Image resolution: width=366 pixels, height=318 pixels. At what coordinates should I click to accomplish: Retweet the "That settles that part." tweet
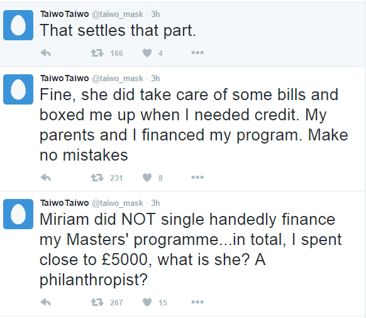coord(97,53)
